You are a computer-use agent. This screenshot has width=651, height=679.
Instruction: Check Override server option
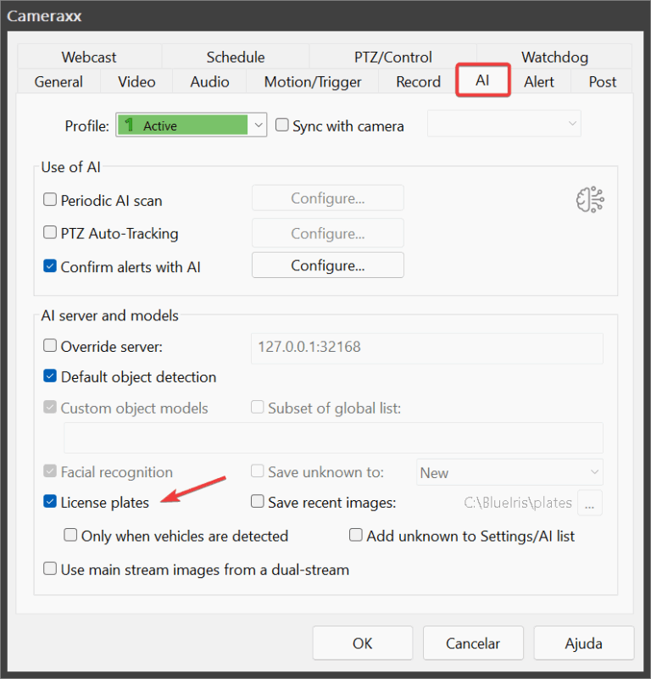(x=51, y=347)
